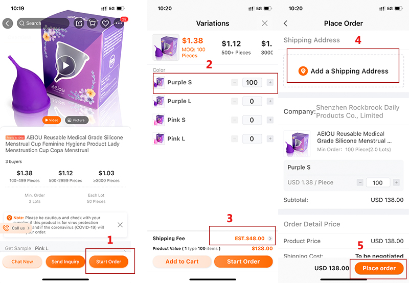Viewport: 409px width, 283px height.
Task: Tap the heart favorite icon
Action: tap(106, 23)
